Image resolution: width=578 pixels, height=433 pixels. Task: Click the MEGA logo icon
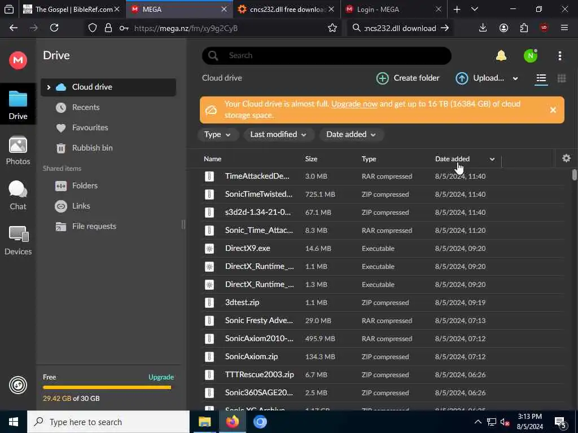coord(17,60)
